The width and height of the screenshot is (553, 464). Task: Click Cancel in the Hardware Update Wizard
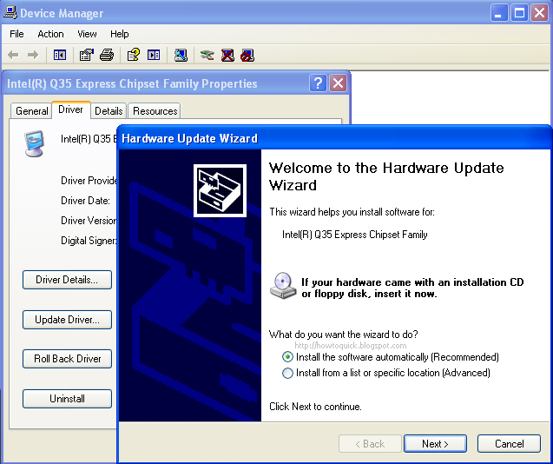509,443
